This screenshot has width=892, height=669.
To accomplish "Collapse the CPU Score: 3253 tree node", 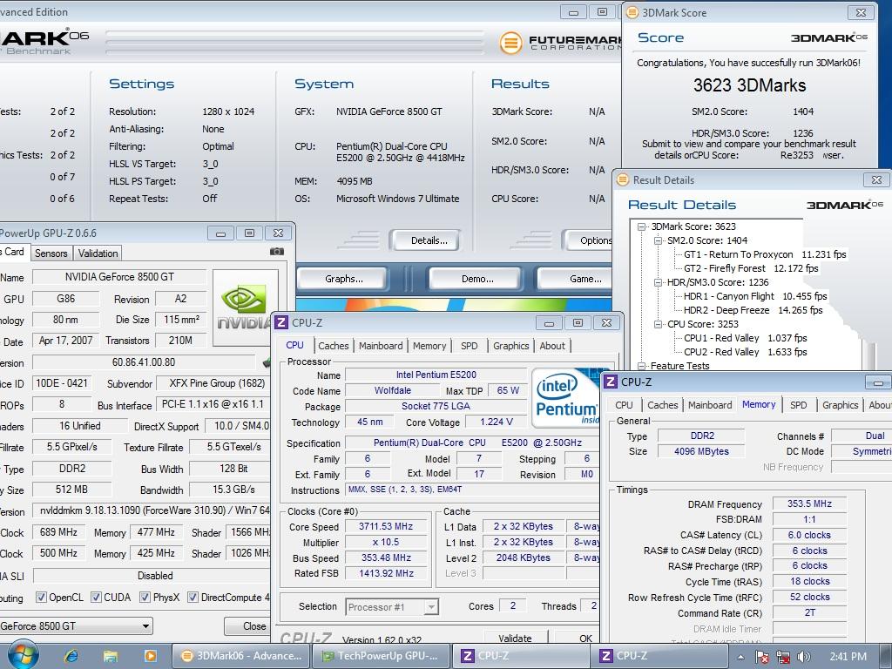I will coord(659,324).
